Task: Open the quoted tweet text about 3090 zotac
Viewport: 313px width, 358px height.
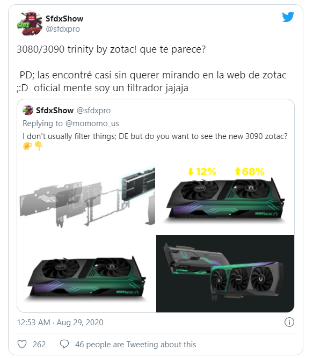Action: (155, 136)
